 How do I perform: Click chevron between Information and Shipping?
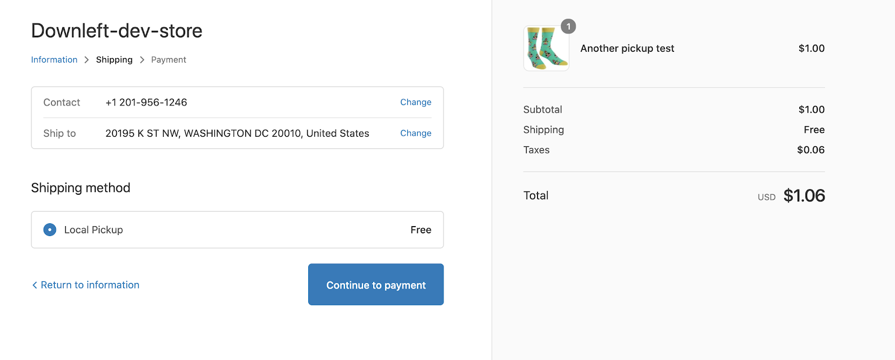click(x=87, y=60)
